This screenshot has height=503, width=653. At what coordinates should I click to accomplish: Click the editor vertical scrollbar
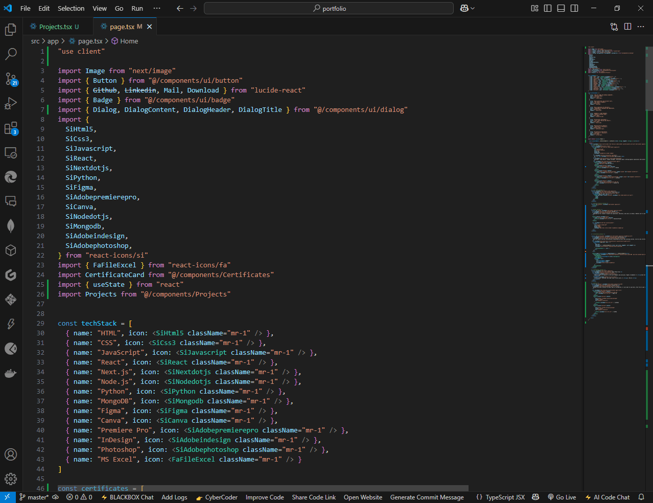(x=649, y=78)
